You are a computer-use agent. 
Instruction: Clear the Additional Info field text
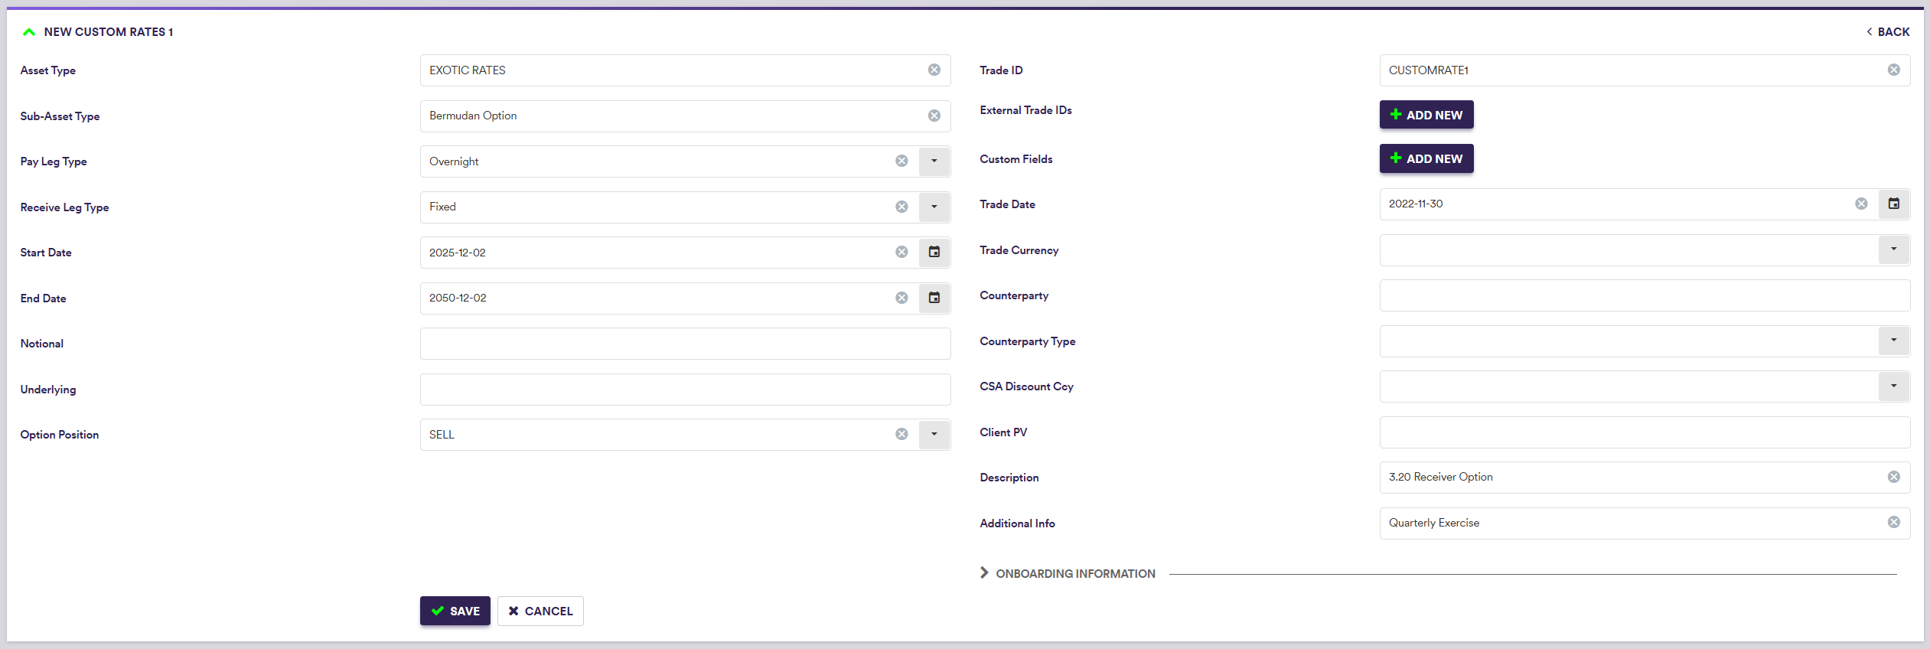click(1893, 523)
